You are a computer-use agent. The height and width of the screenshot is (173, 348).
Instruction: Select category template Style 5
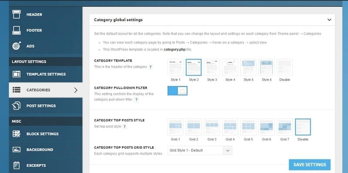pyautogui.click(x=248, y=67)
